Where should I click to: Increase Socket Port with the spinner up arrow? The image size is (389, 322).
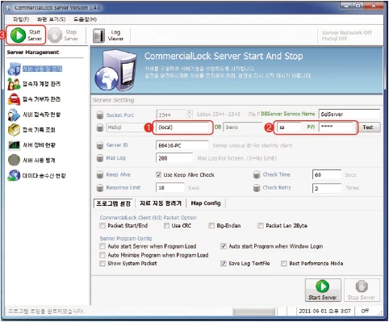point(190,111)
